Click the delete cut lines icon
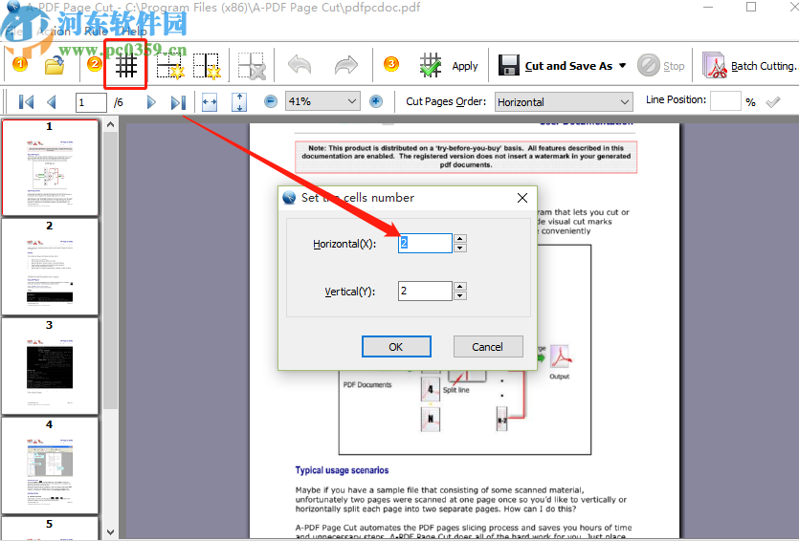799x541 pixels. click(252, 65)
